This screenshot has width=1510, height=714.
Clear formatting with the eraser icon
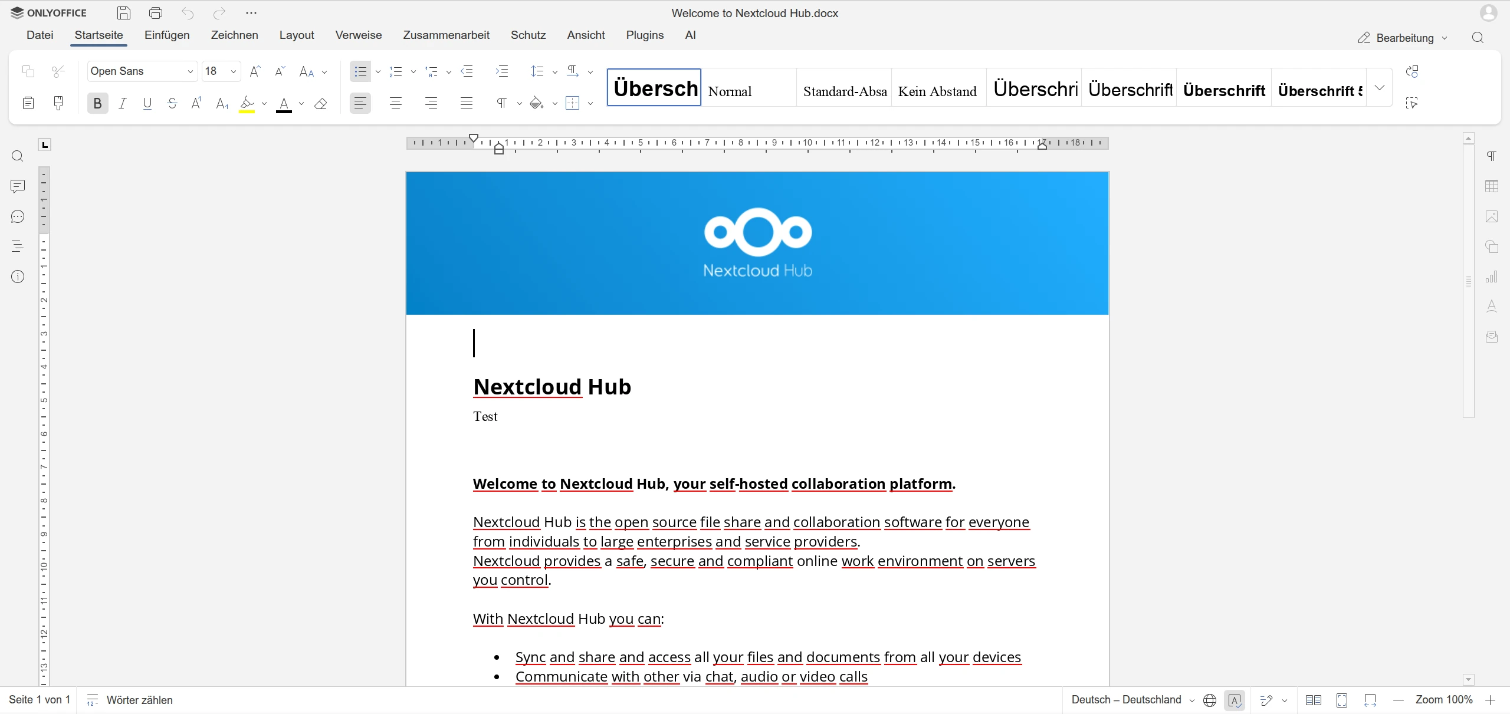click(320, 104)
